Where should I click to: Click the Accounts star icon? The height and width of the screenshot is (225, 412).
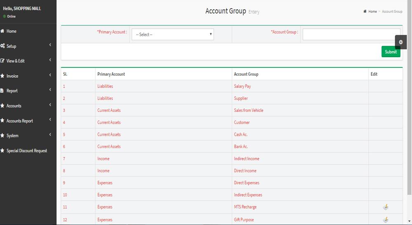coord(2,106)
